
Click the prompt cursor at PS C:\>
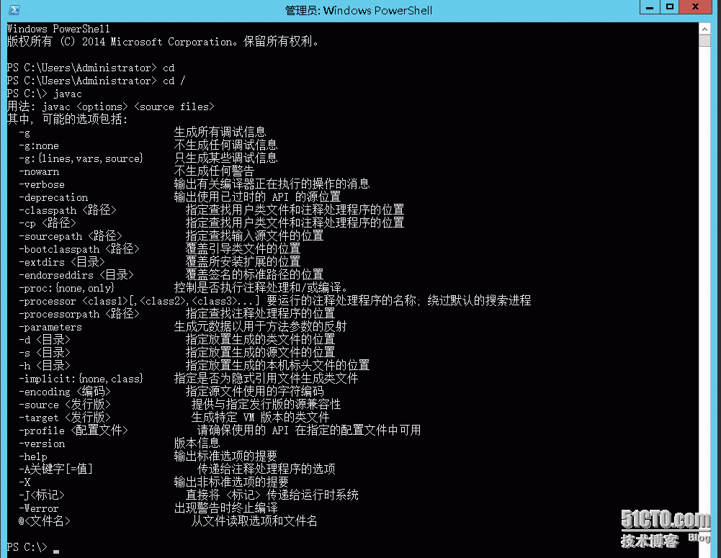pyautogui.click(x=55, y=551)
